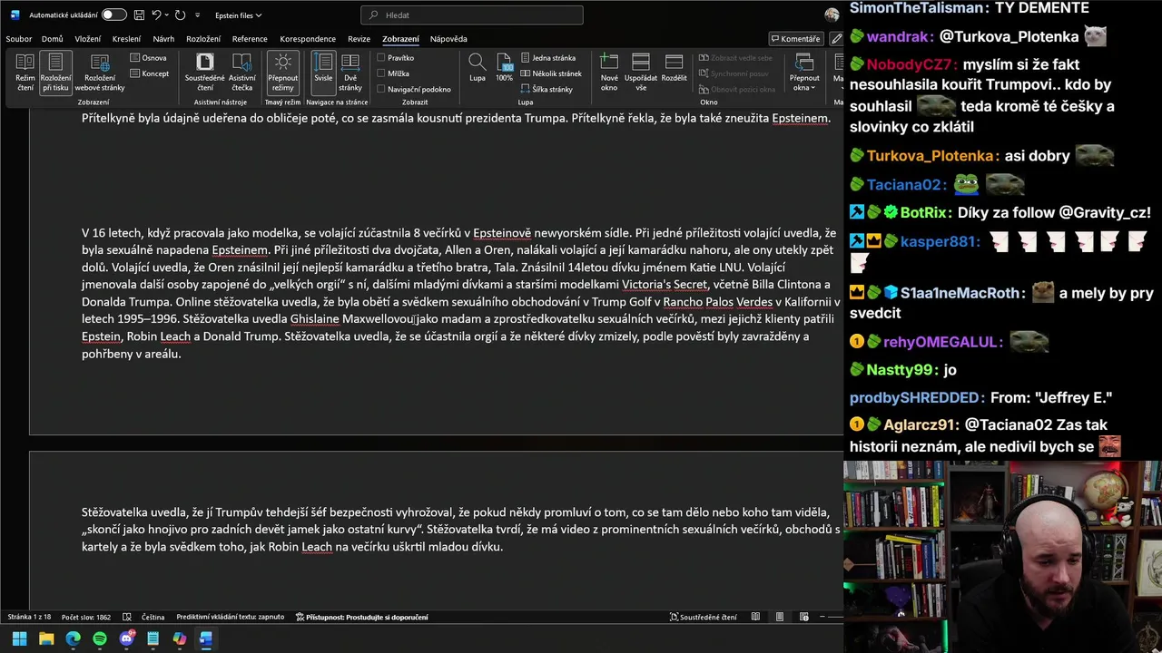Open the Lupa zoom dialog
This screenshot has height=653, width=1162.
[x=478, y=68]
